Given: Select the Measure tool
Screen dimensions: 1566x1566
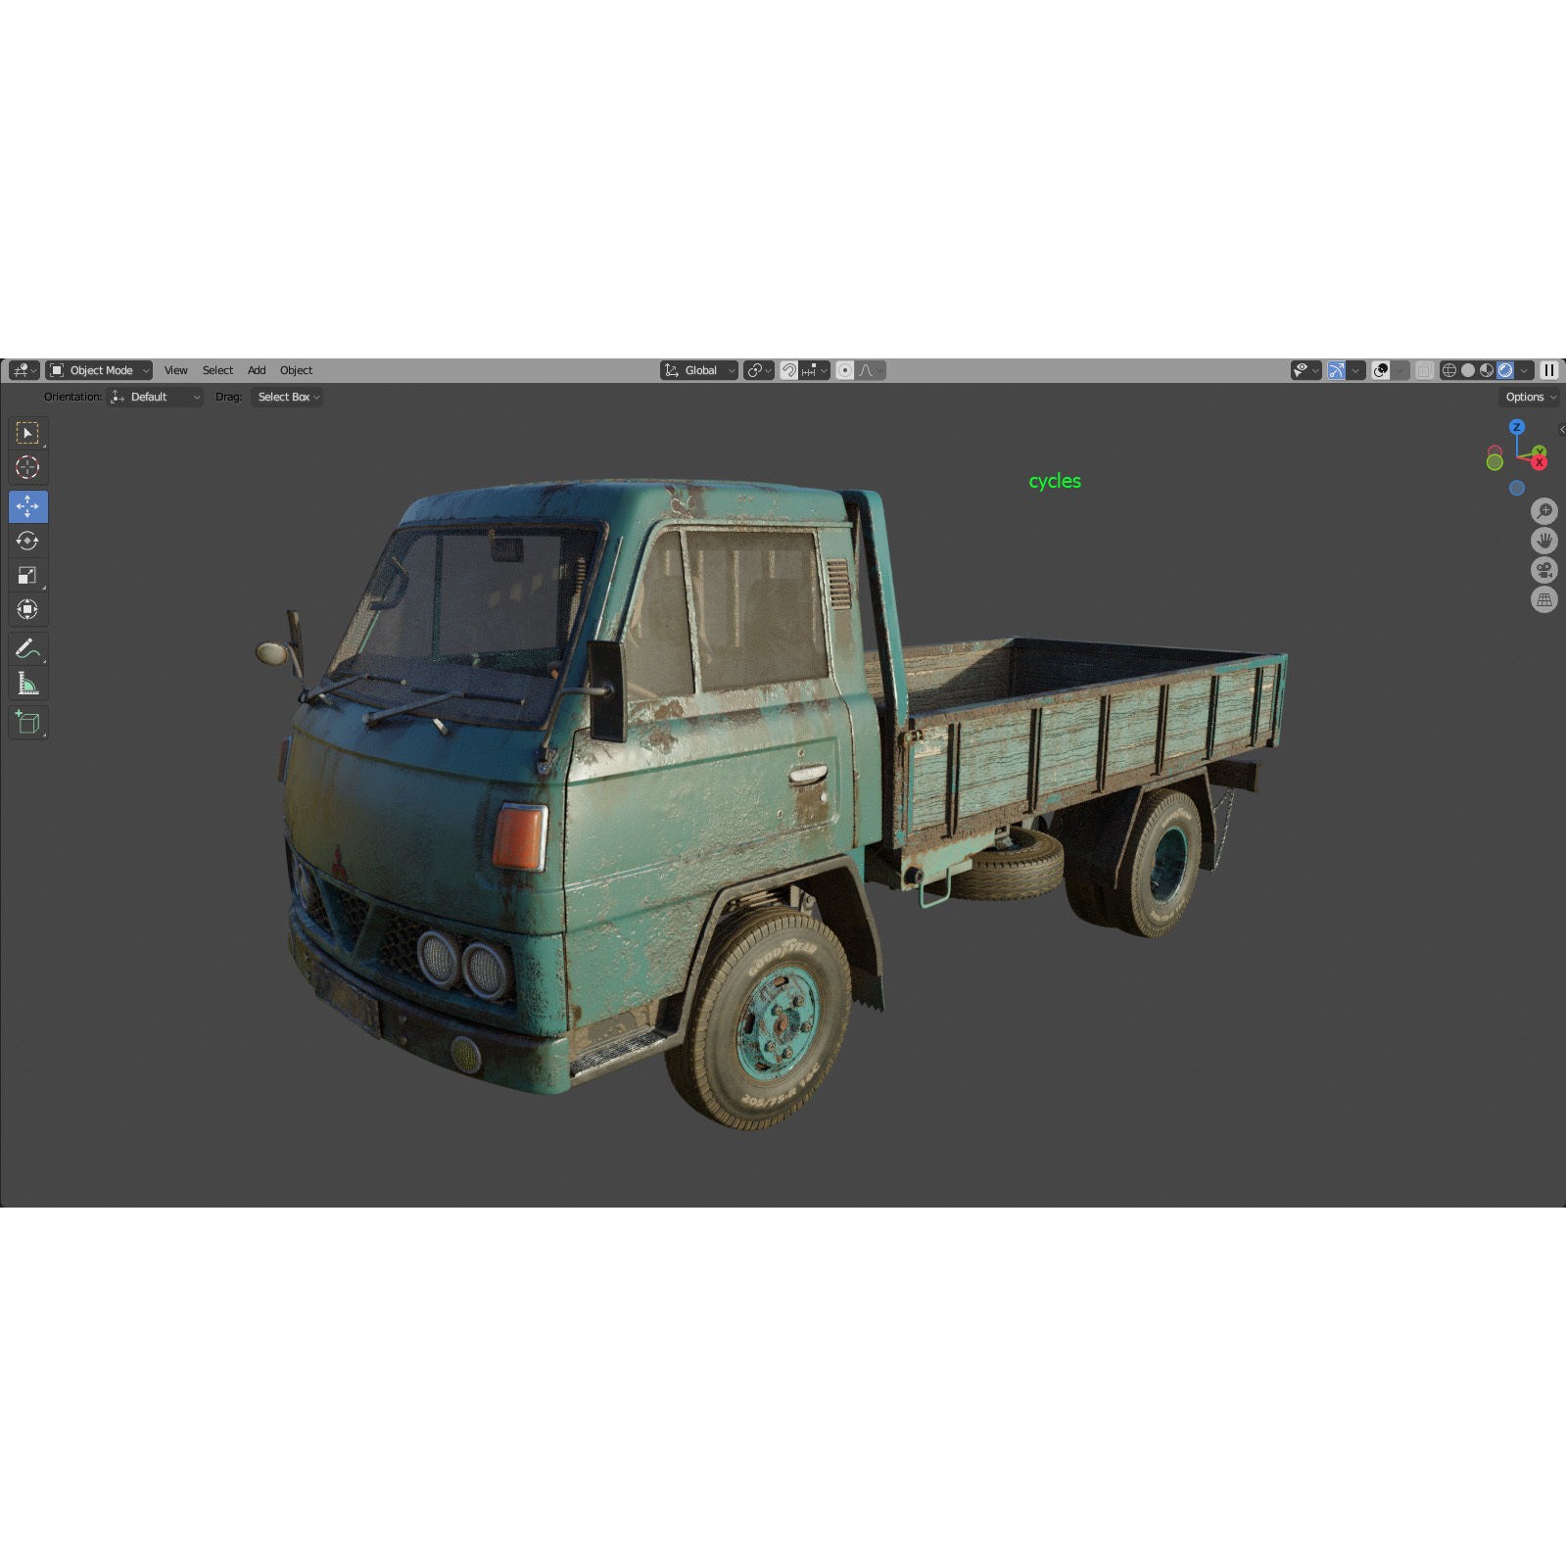Looking at the screenshot, I should (x=27, y=683).
